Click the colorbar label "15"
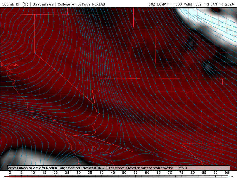Screen dimensions: 237x178 click(44, 173)
